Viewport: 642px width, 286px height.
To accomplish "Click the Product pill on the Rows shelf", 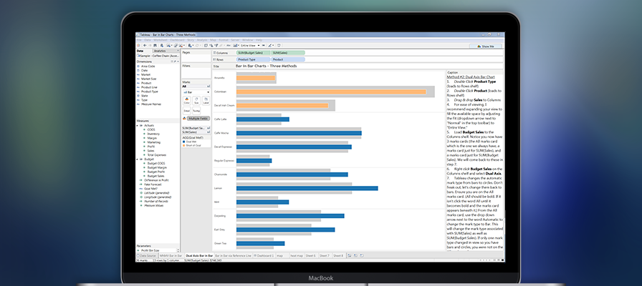I will tap(288, 59).
